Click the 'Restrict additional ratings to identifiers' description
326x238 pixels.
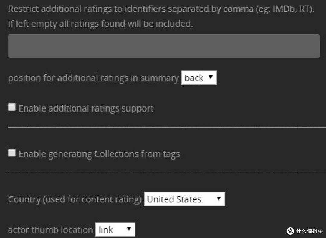(x=161, y=9)
